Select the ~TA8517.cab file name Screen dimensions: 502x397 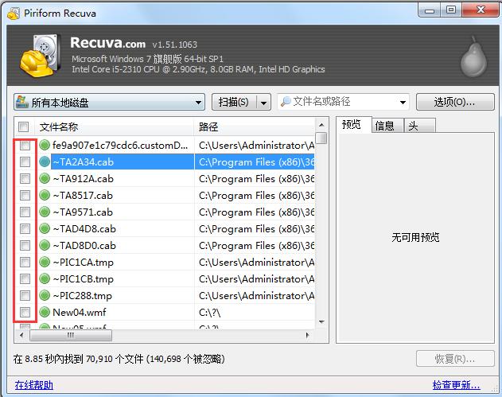click(83, 195)
